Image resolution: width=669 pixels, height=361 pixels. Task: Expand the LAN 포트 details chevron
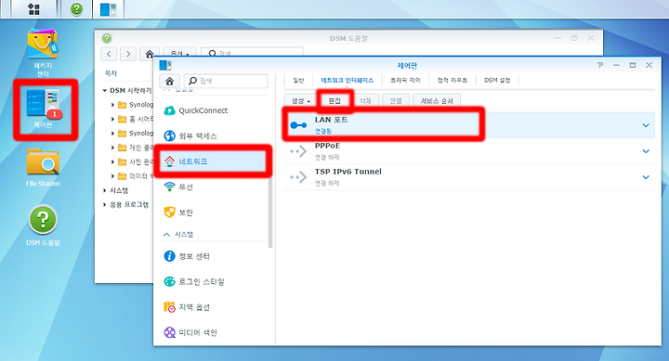pyautogui.click(x=646, y=125)
